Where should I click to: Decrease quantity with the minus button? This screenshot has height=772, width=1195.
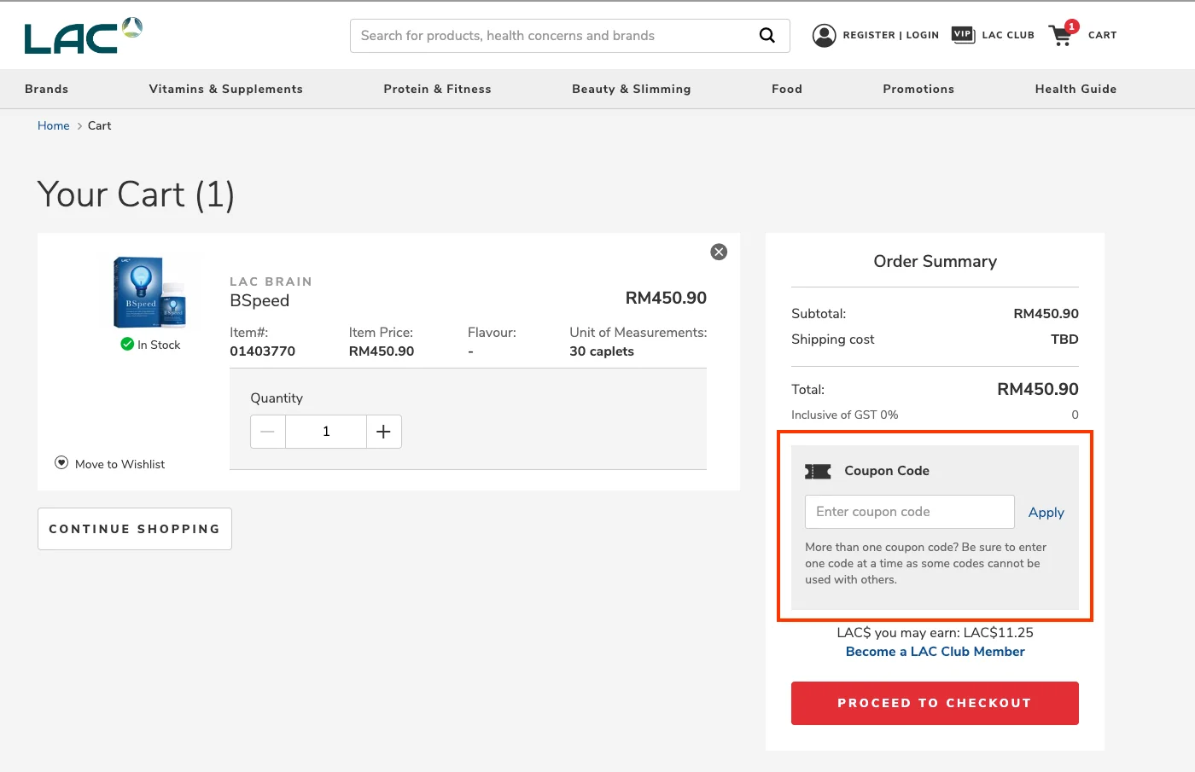[x=268, y=432]
